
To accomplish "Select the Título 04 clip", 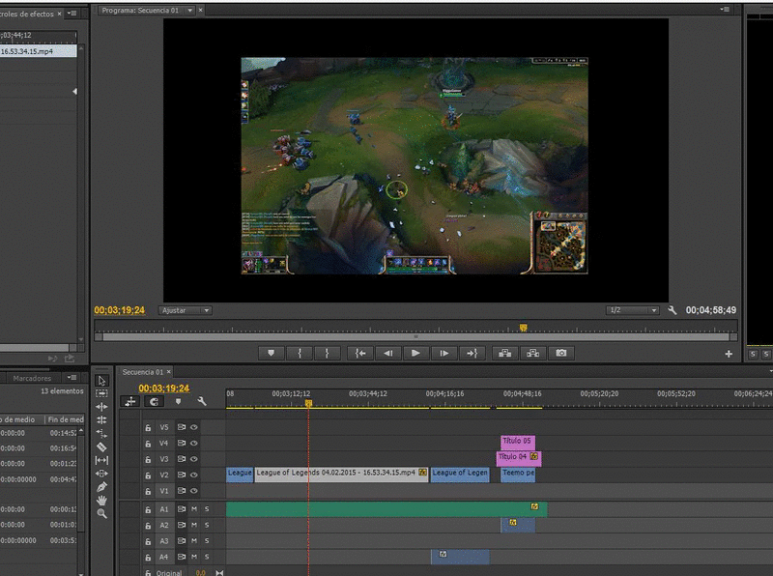I will (x=518, y=458).
